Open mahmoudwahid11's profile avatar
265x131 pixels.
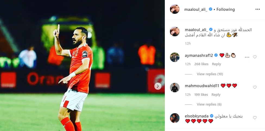point(175,87)
